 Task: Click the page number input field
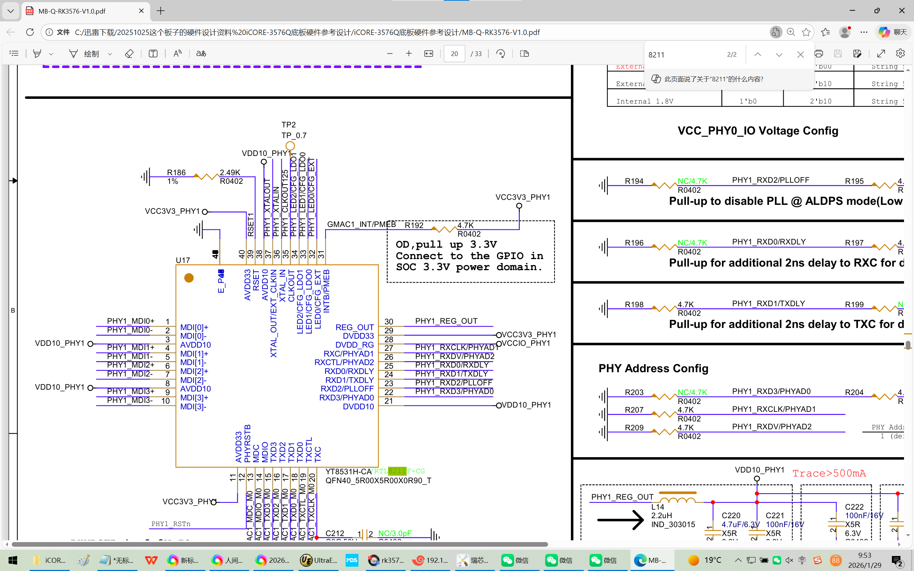[x=454, y=54]
